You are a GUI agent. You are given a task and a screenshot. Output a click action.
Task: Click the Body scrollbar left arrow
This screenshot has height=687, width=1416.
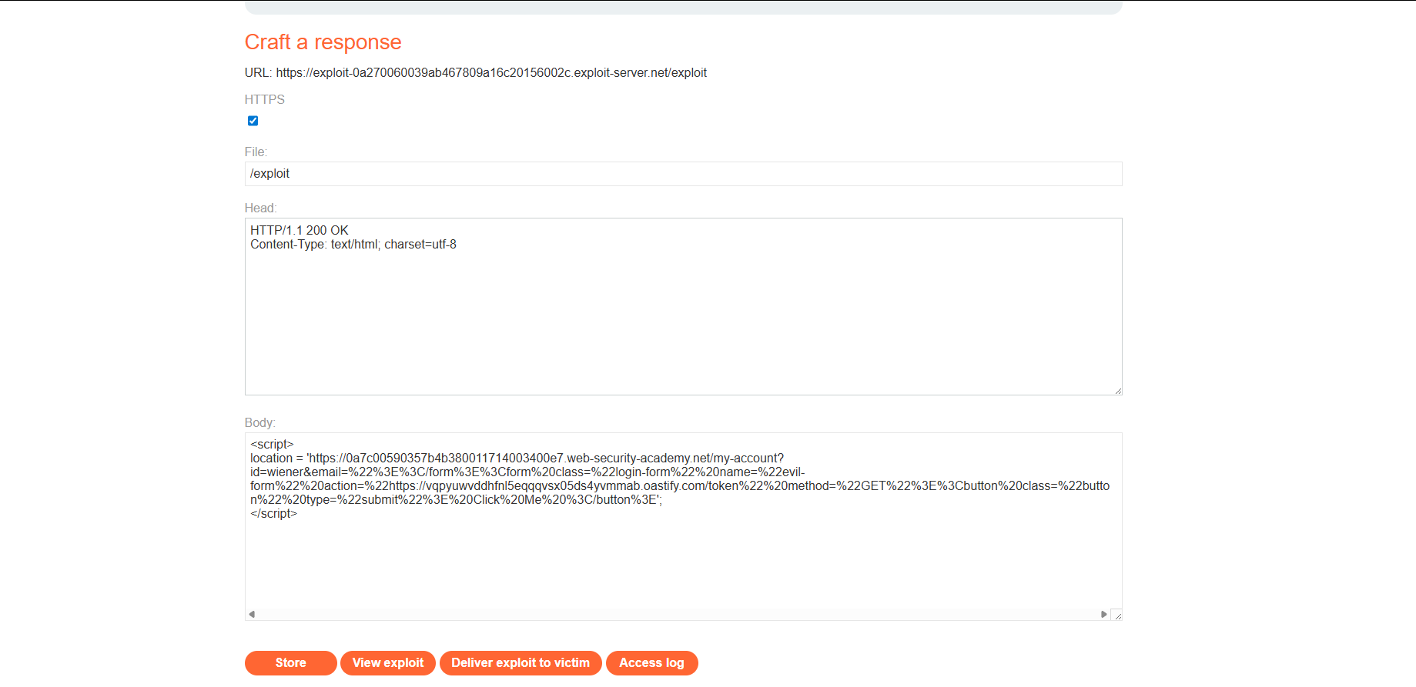[x=252, y=614]
